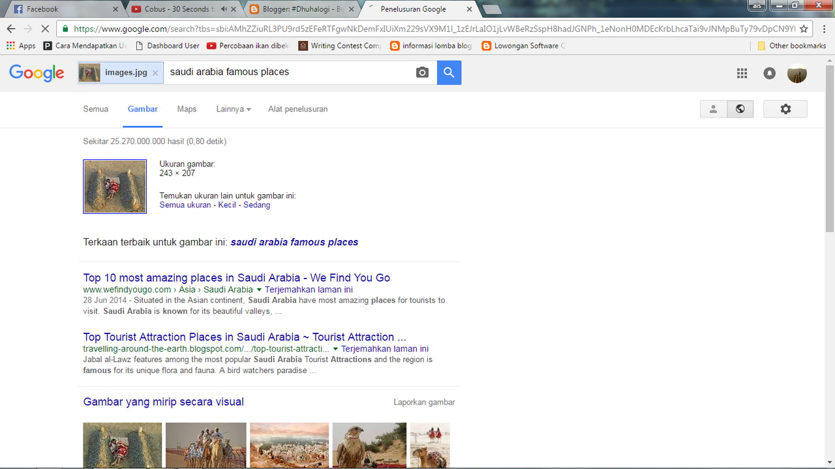This screenshot has height=469, width=835.
Task: Click the Sedang size link
Action: coord(256,205)
